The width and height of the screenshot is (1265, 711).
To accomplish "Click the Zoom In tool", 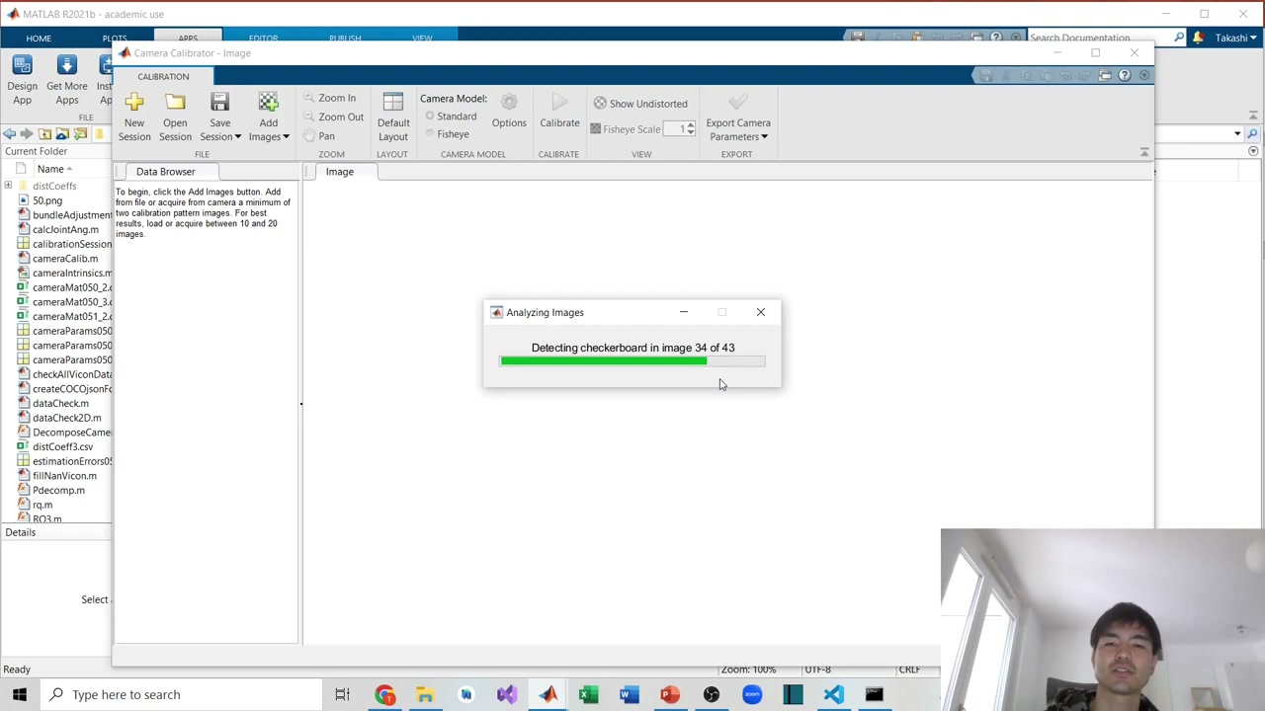I will click(x=329, y=98).
